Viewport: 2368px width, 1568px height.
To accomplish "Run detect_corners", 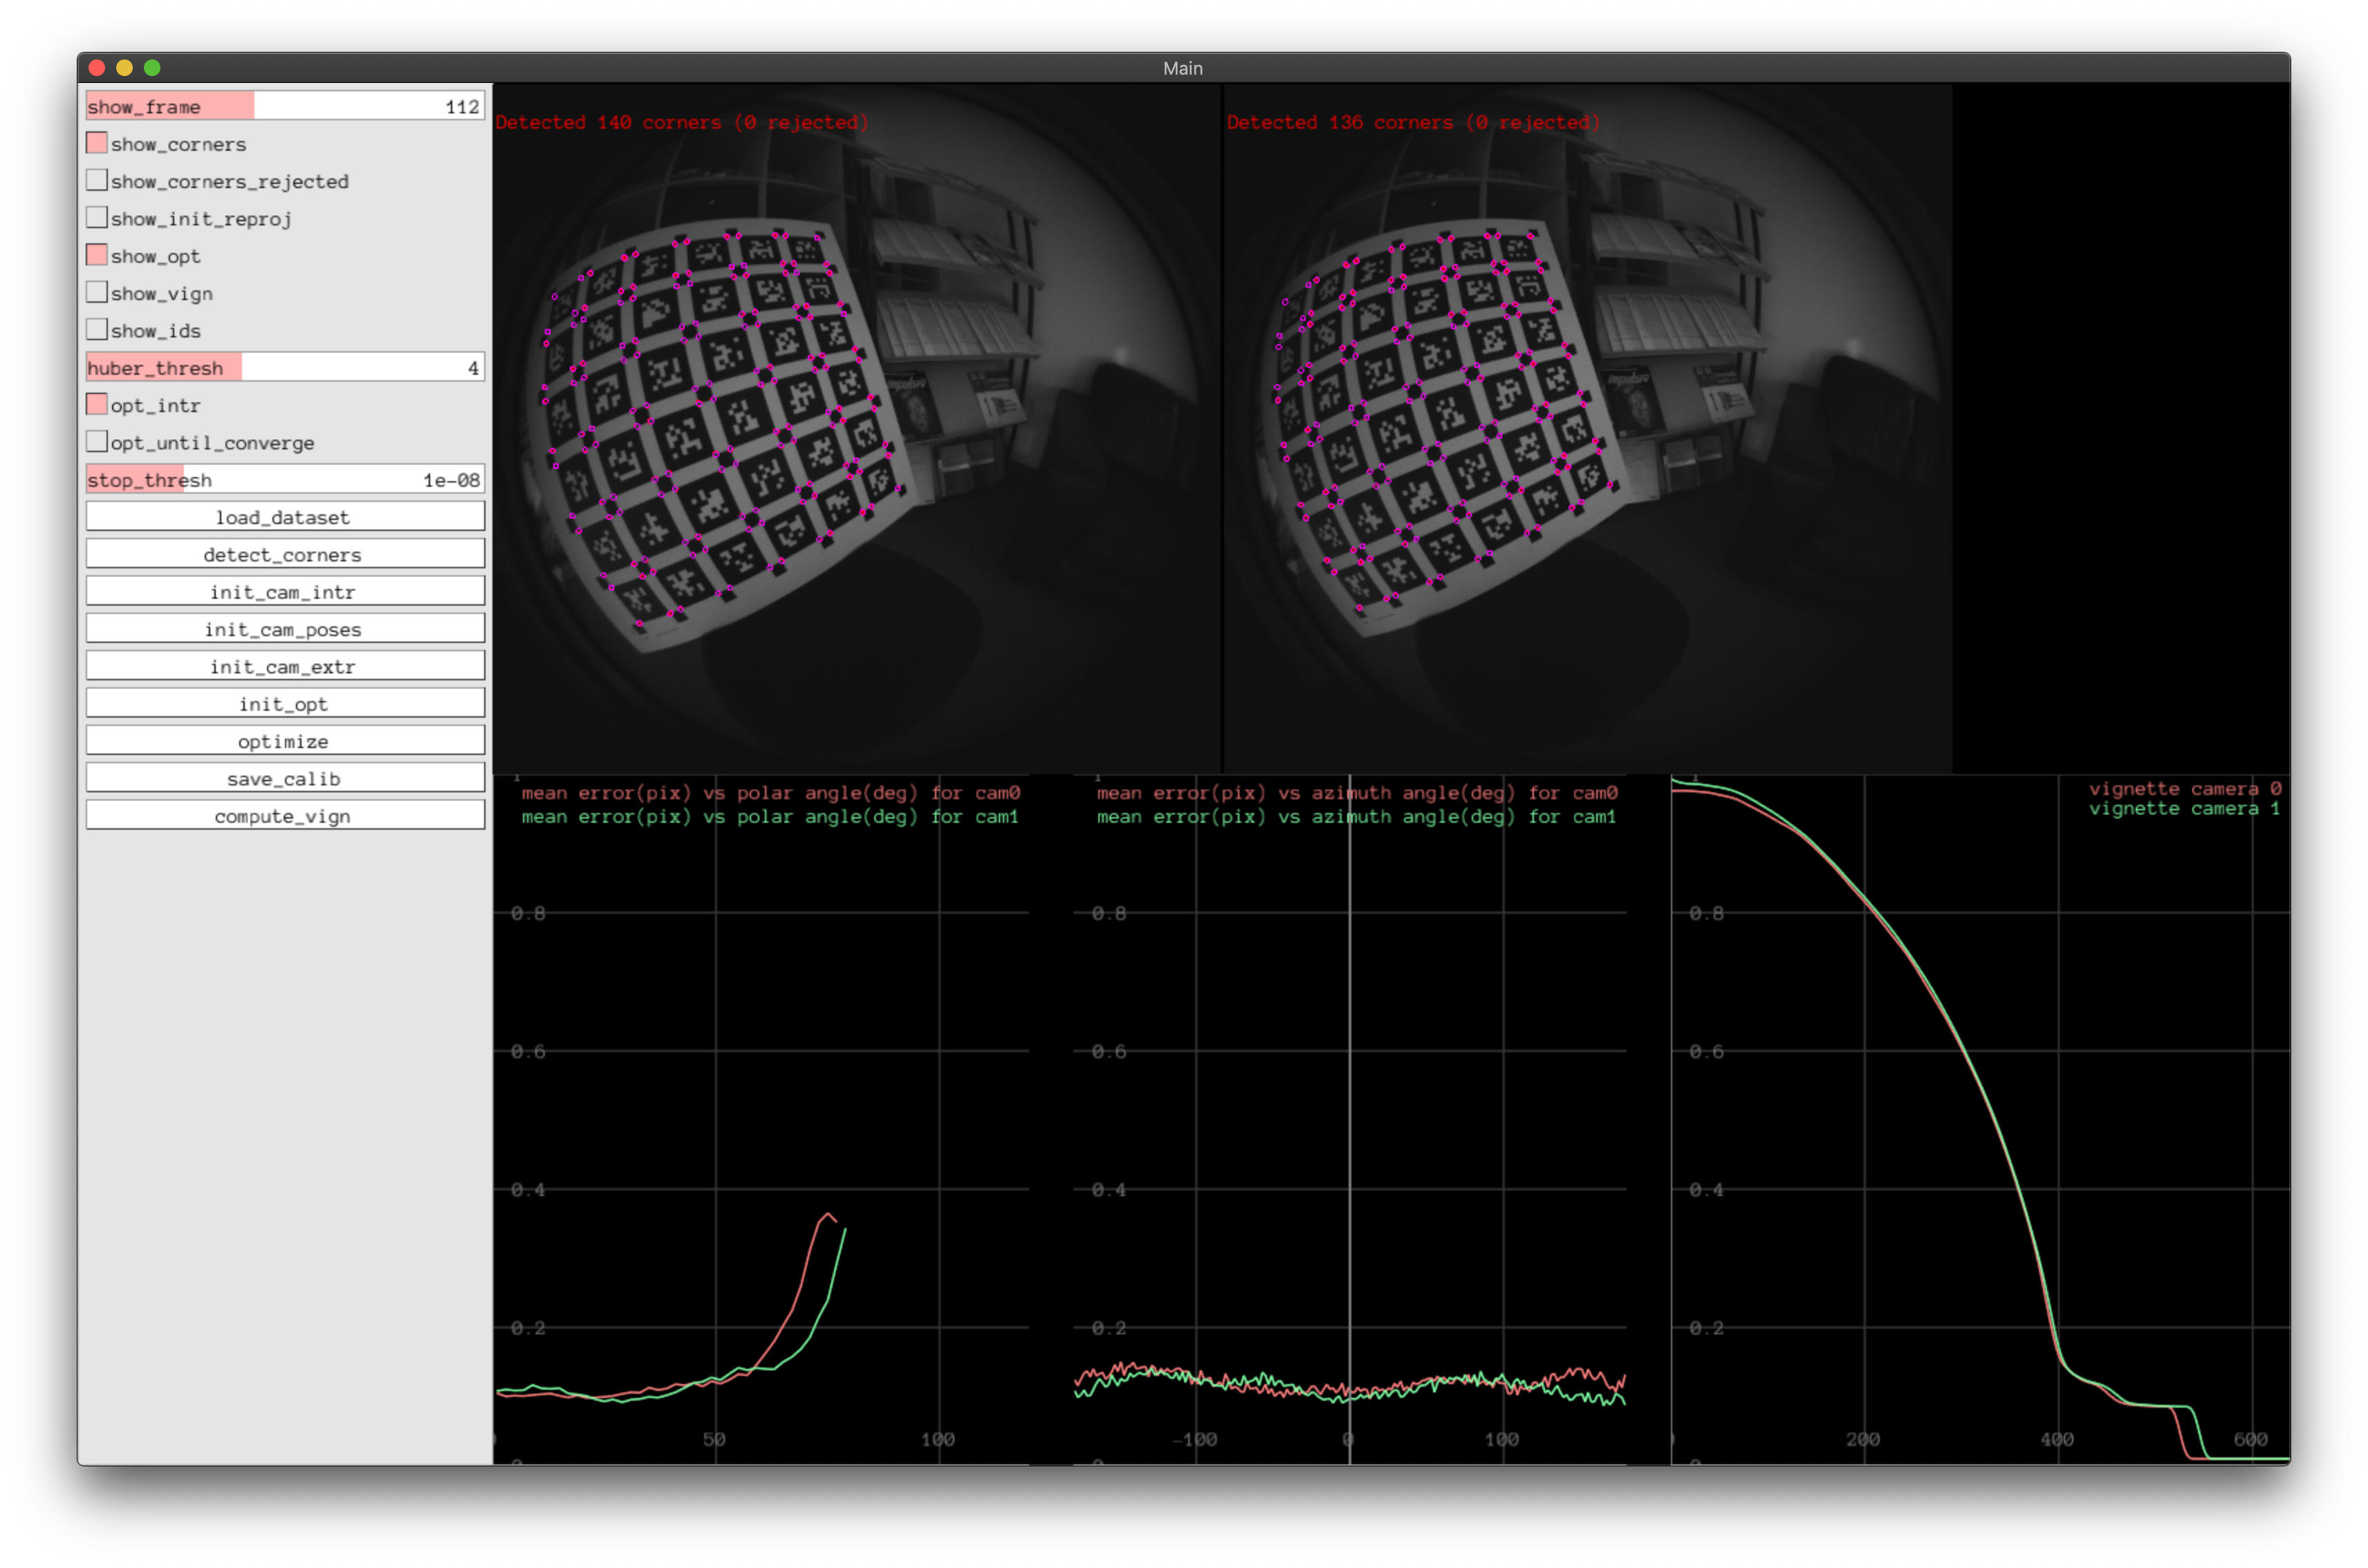I will [x=285, y=554].
